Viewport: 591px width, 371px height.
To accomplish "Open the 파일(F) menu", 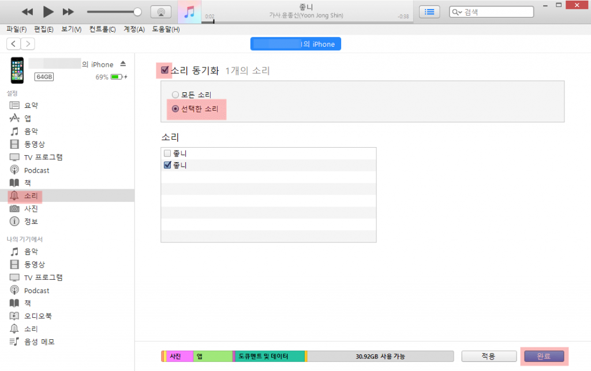I will pos(16,29).
